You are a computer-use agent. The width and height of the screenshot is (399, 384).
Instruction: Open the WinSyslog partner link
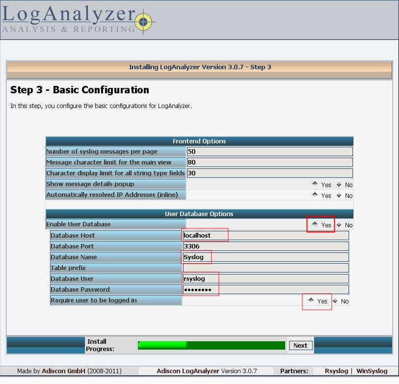pyautogui.click(x=372, y=371)
